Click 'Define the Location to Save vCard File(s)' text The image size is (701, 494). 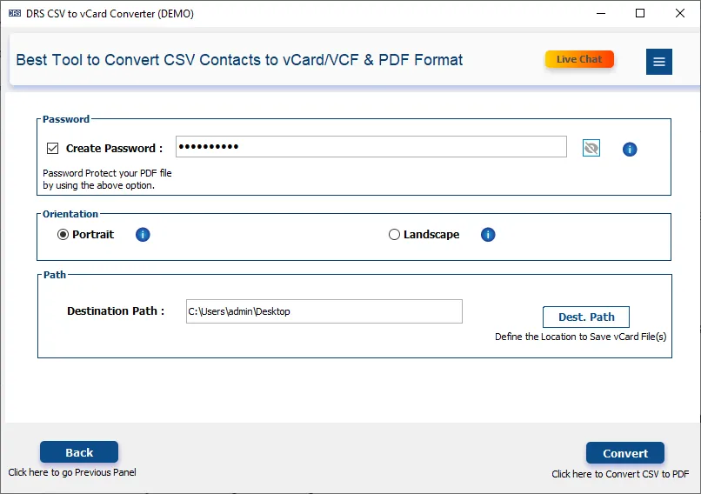580,337
